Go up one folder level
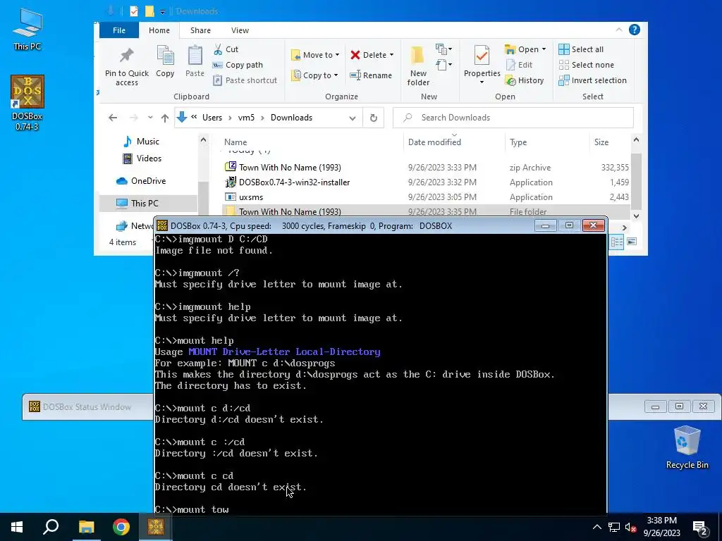 [x=165, y=118]
